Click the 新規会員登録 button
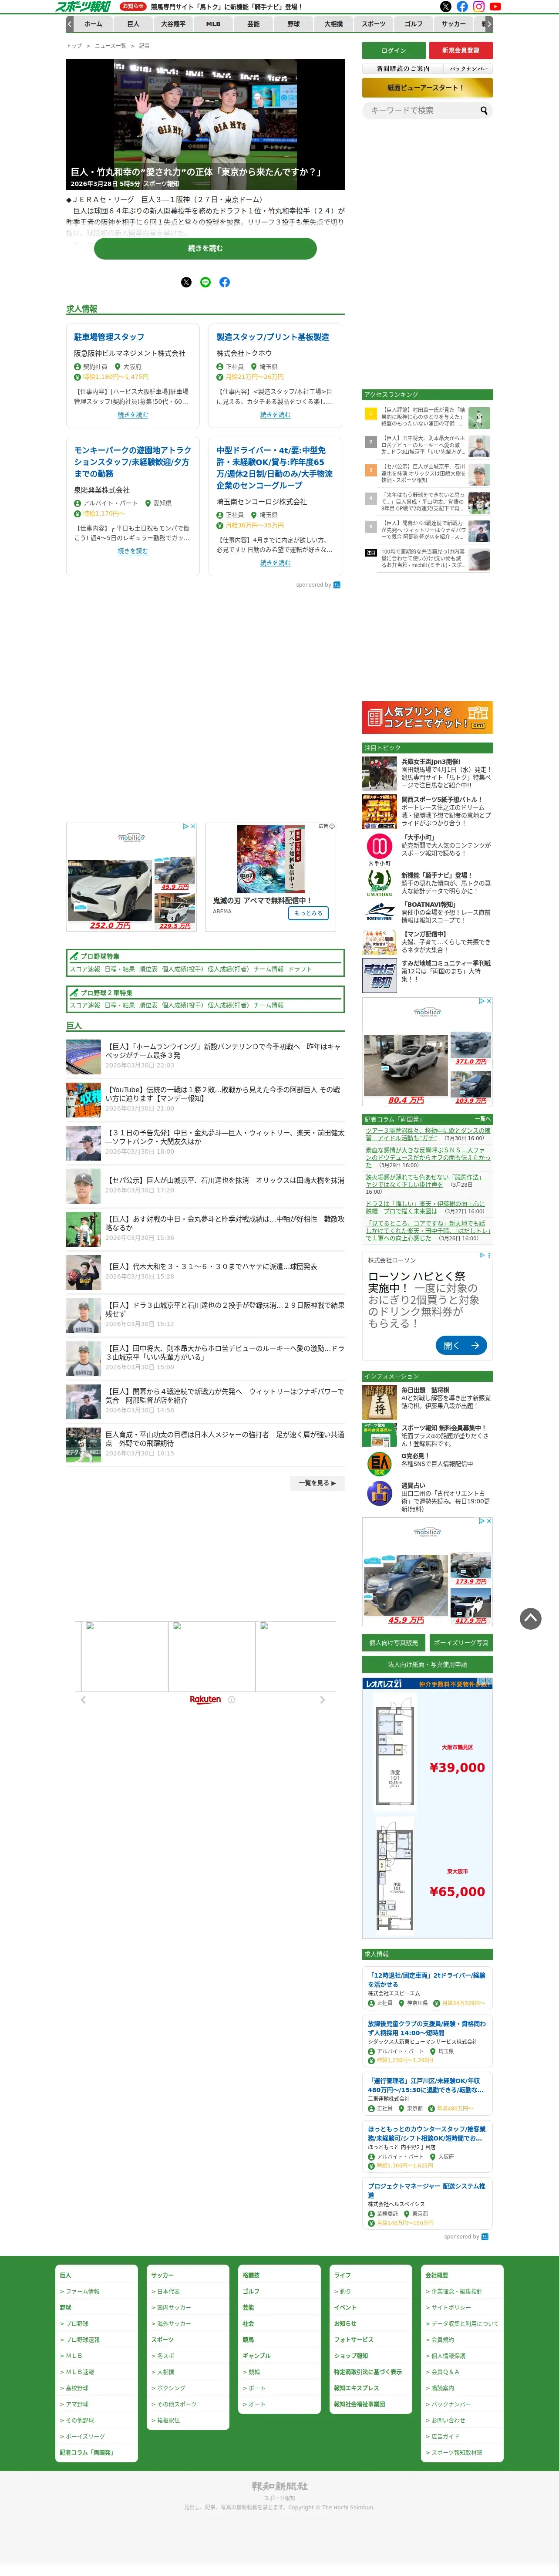The image size is (559, 2576). 461,51
